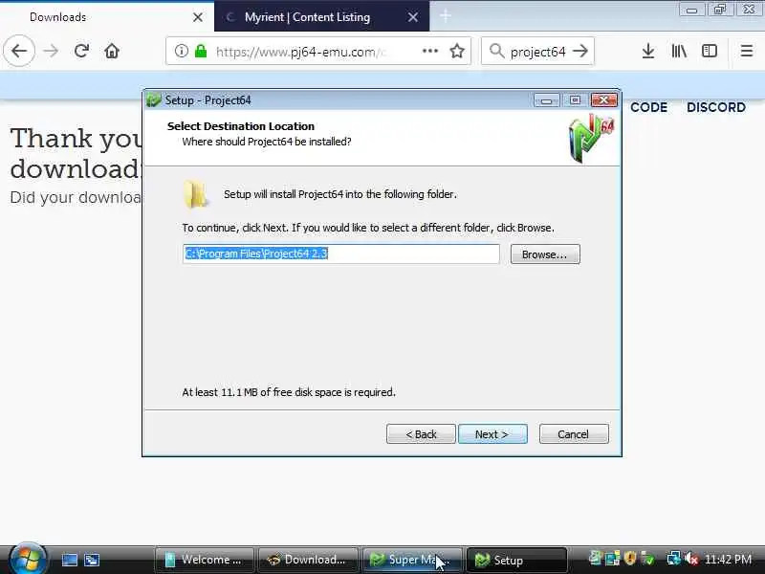The height and width of the screenshot is (574, 765).
Task: Switch to the Downloads tab
Action: tap(107, 17)
